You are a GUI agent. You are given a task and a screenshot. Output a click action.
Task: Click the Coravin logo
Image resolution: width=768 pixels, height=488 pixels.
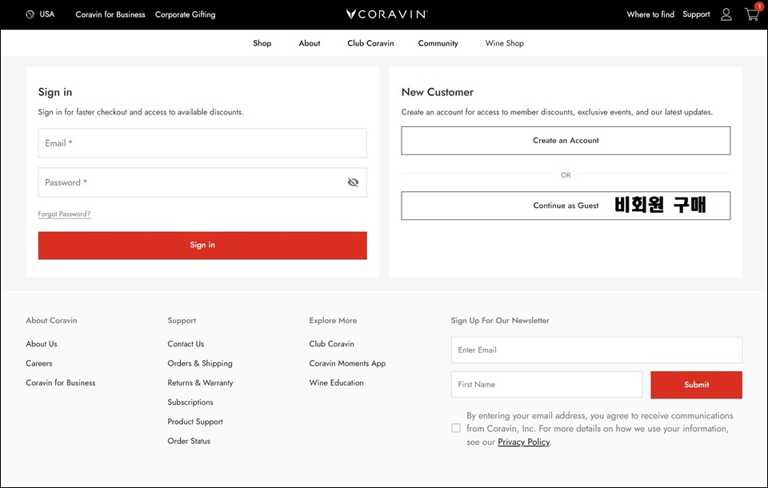[x=386, y=14]
